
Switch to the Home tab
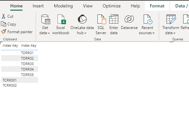tap(16, 6)
